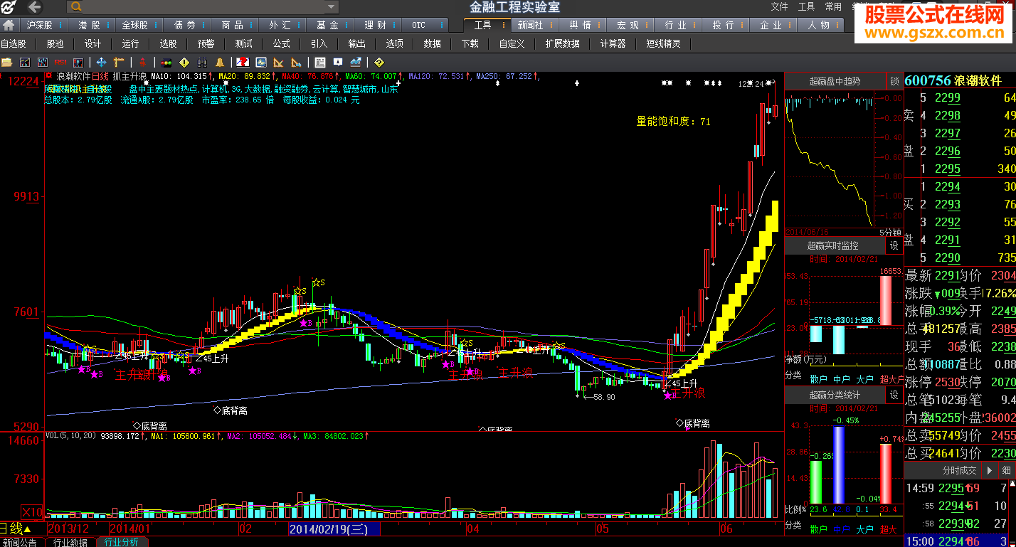Screen dimensions: 1016x547
Task: Click the alarm bell alert icon
Action: tap(220, 63)
